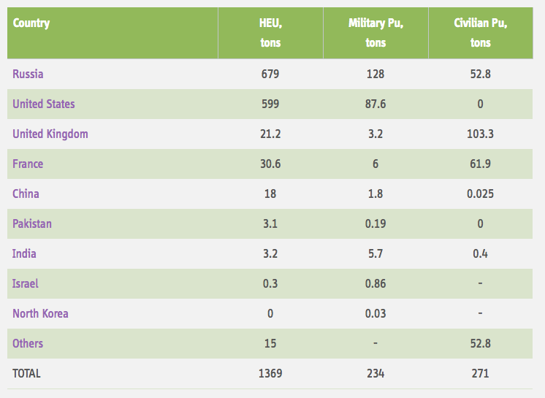Screen dimensions: 545x398
Task: Open the India link
Action: point(24,253)
